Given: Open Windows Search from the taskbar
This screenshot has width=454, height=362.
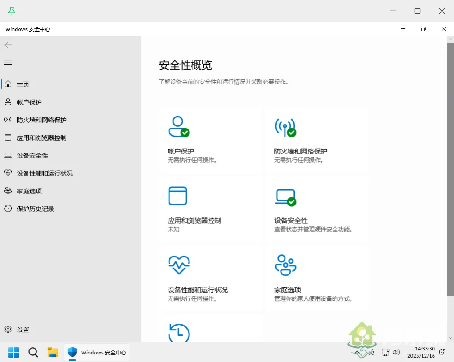Looking at the screenshot, I should click(33, 352).
